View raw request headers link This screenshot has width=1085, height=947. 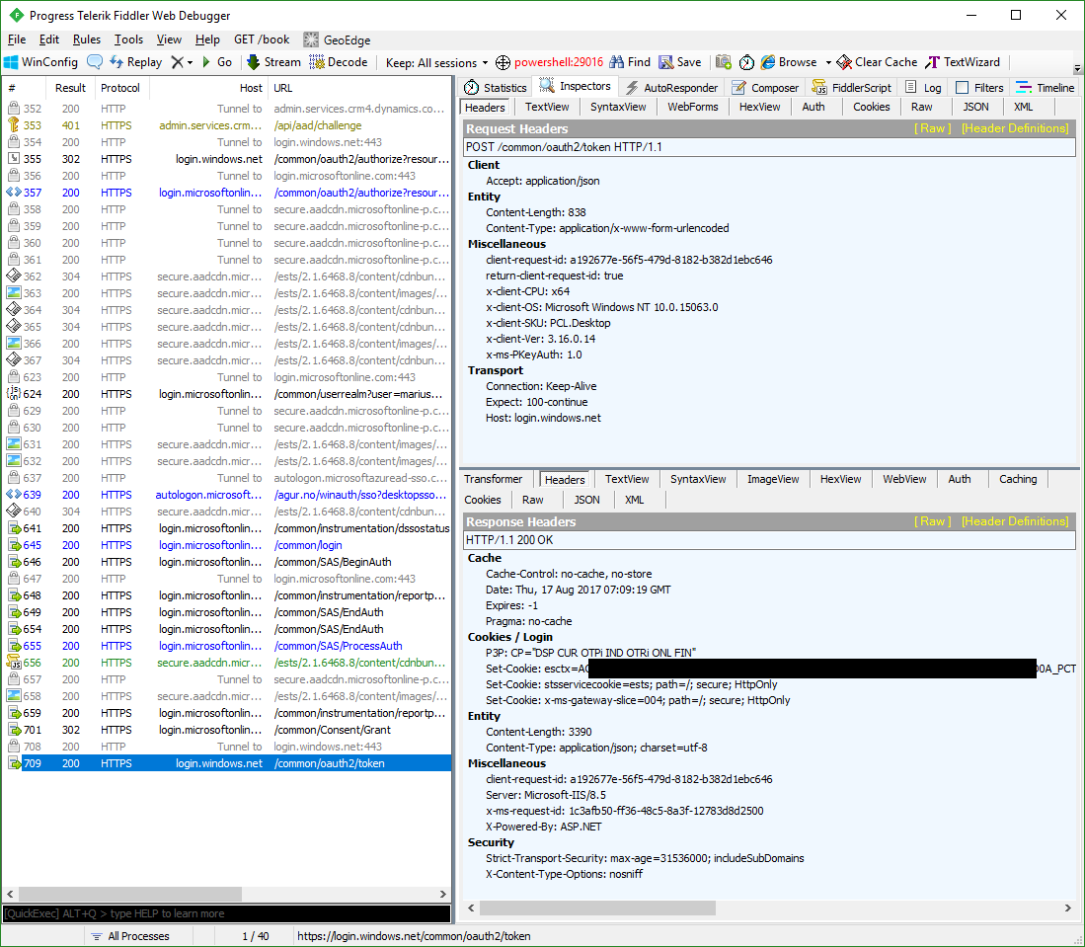(x=932, y=128)
